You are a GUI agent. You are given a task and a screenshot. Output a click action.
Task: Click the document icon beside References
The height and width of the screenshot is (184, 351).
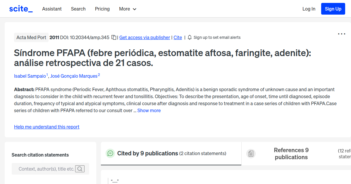coord(251,153)
